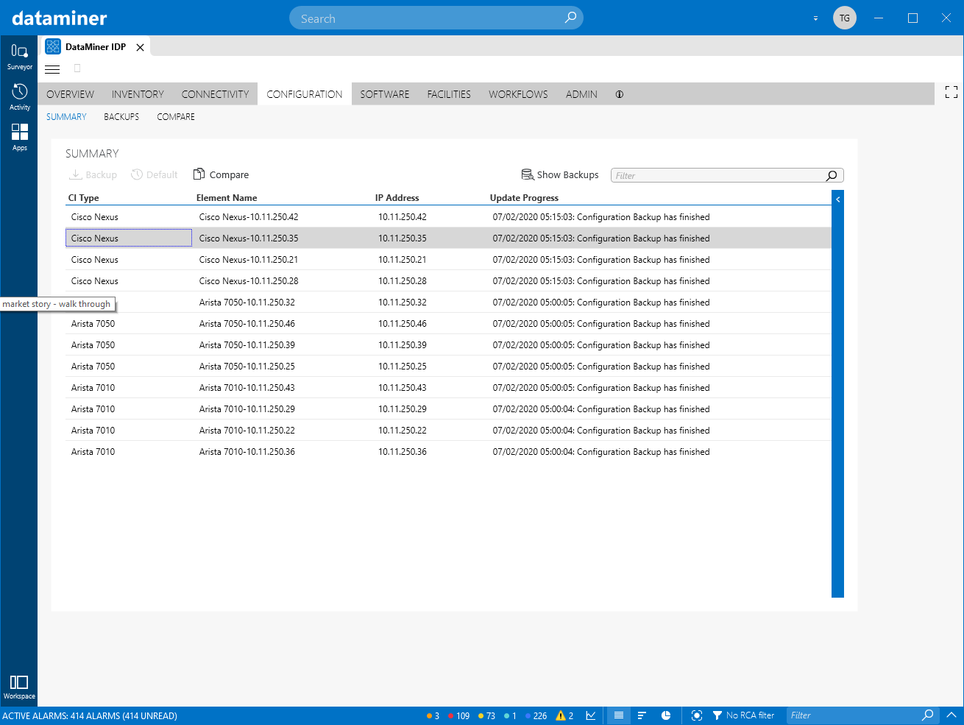Switch to alarm bar chart view
This screenshot has width=964, height=725.
point(642,715)
